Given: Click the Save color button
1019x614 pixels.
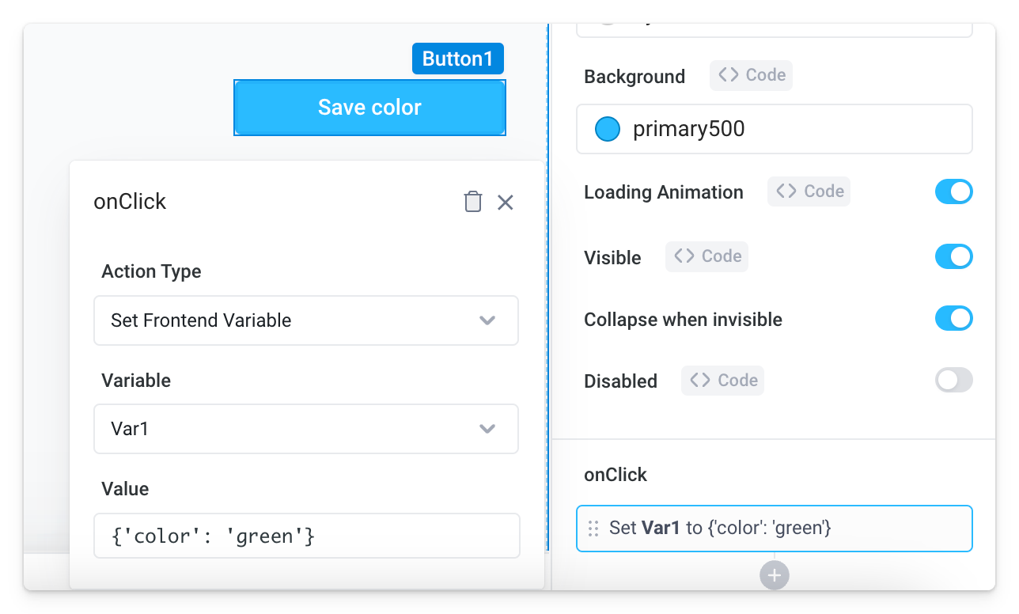Looking at the screenshot, I should pyautogui.click(x=369, y=107).
